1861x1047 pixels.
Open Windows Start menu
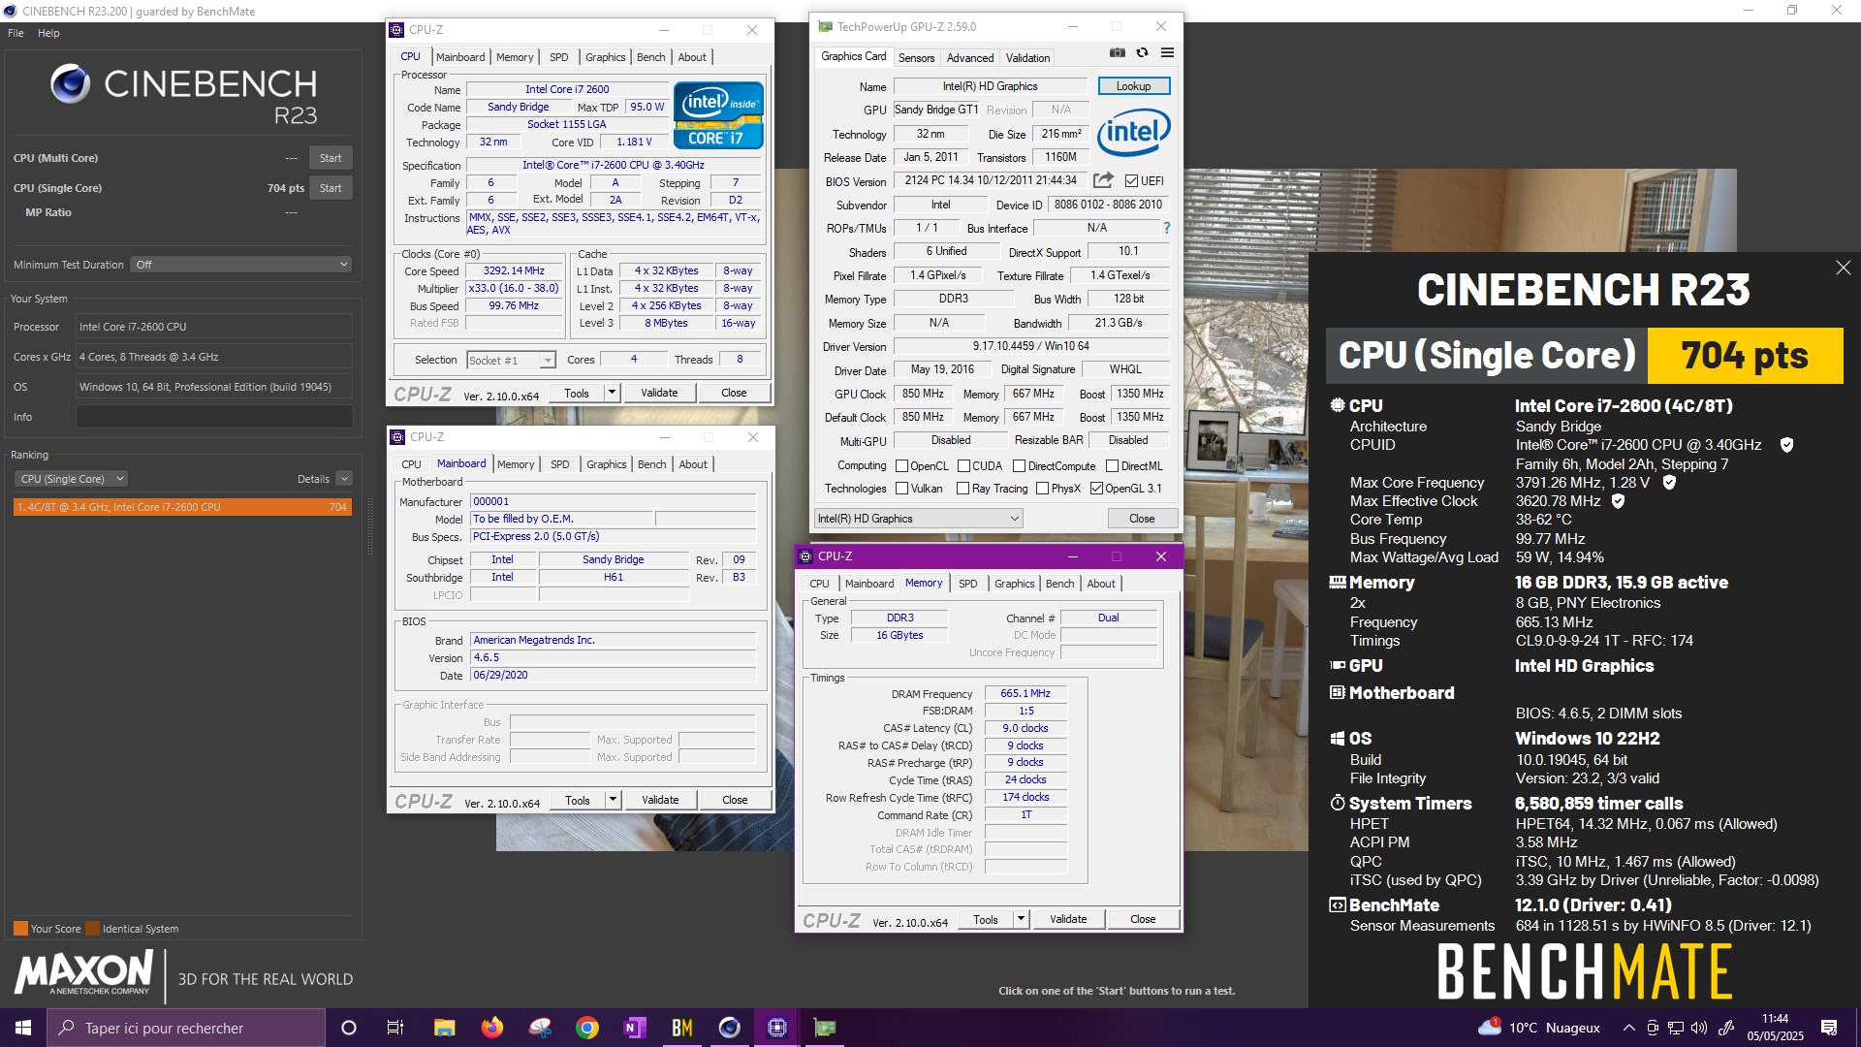coord(23,1028)
